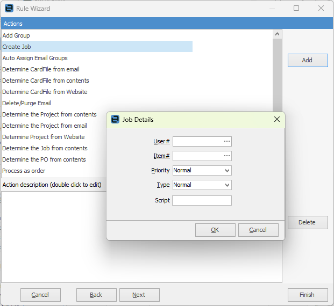Viewport: 334px width, 306px height.
Task: Click the Script input field
Action: click(x=202, y=200)
